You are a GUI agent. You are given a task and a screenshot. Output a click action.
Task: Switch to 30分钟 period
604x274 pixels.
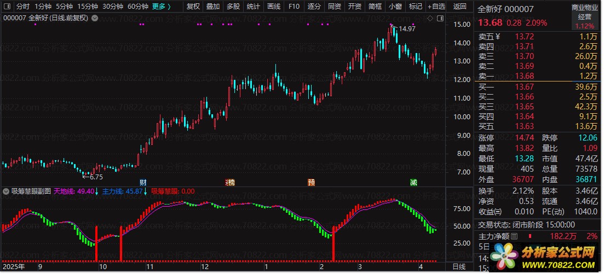[112, 6]
